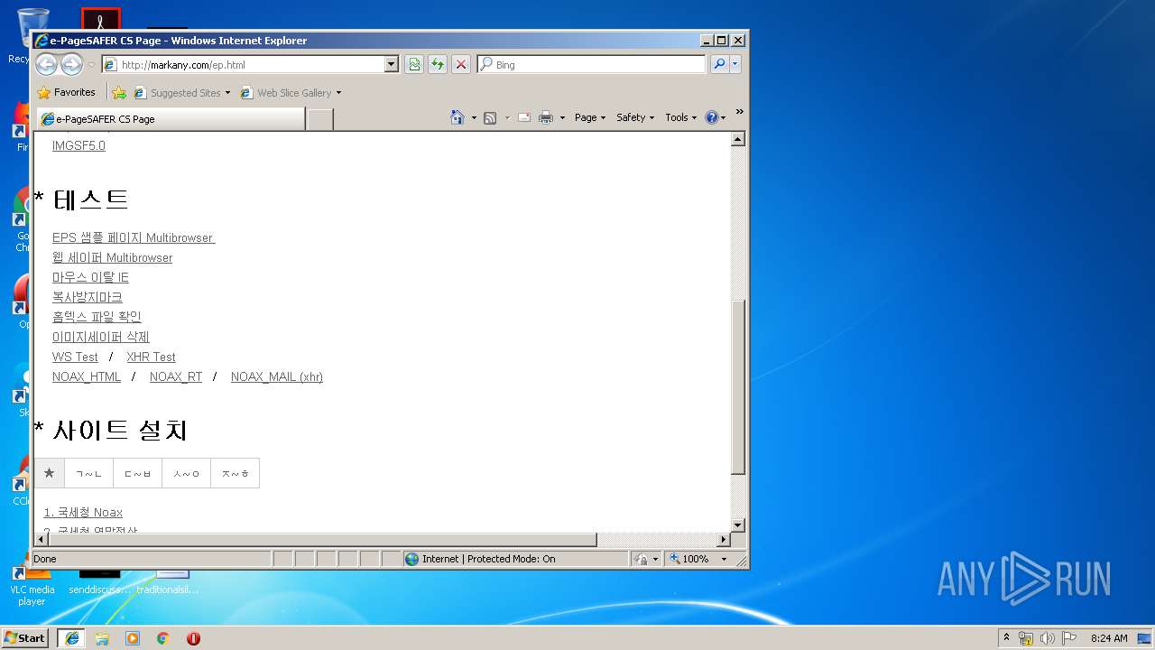Go back with the Back arrow button
The height and width of the screenshot is (650, 1155).
point(46,64)
